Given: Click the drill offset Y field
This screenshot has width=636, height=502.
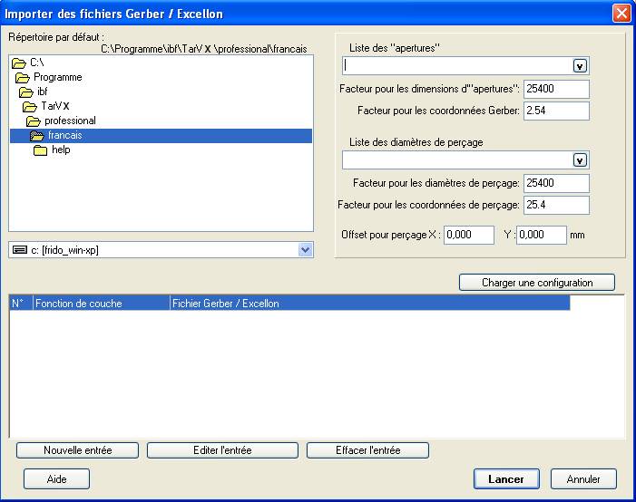Looking at the screenshot, I should click(541, 235).
